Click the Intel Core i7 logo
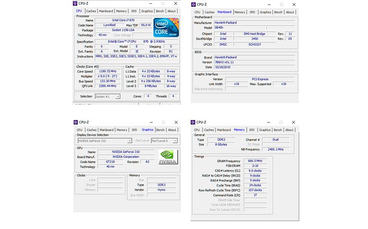The height and width of the screenshot is (229, 368). click(166, 28)
